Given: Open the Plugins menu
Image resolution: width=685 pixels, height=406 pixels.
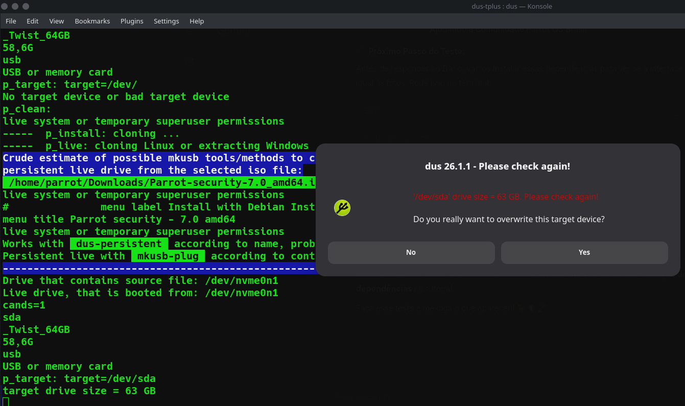Looking at the screenshot, I should 132,21.
